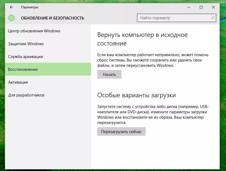
Task: Click the 'ОБНОВЛЕНИЕ И БЕЗОПАСНОСТЬ' title
Action: tap(53, 18)
